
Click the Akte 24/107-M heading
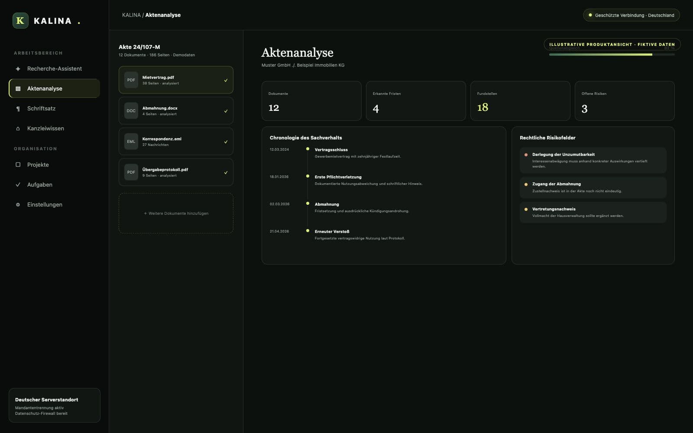139,47
